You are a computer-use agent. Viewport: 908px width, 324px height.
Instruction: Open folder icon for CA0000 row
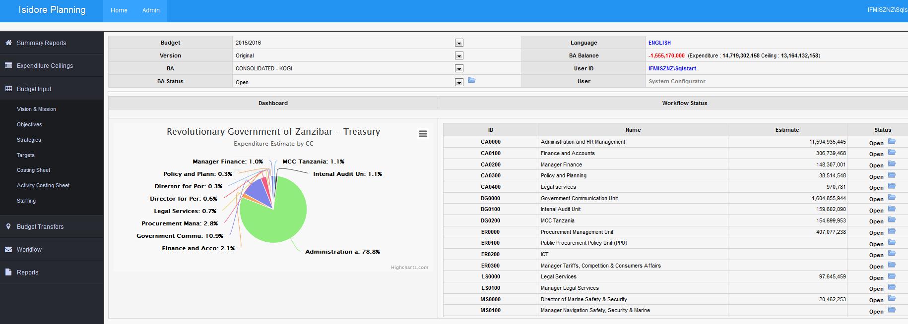pyautogui.click(x=892, y=141)
